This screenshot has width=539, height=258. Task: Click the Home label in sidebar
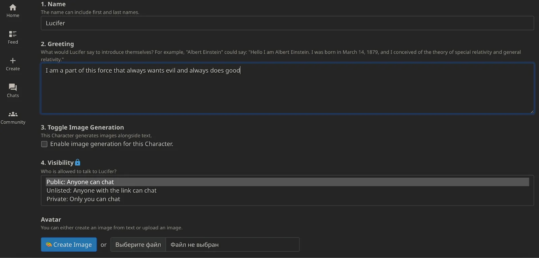[13, 15]
